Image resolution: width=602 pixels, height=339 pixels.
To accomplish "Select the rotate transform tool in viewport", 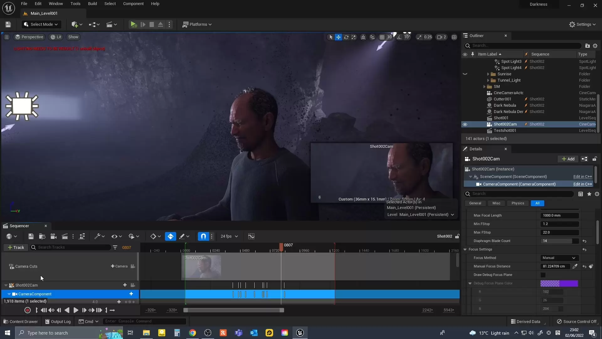I will tap(346, 37).
